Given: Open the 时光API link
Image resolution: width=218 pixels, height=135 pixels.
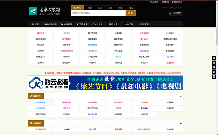Looking at the screenshot, I should tap(144, 63).
